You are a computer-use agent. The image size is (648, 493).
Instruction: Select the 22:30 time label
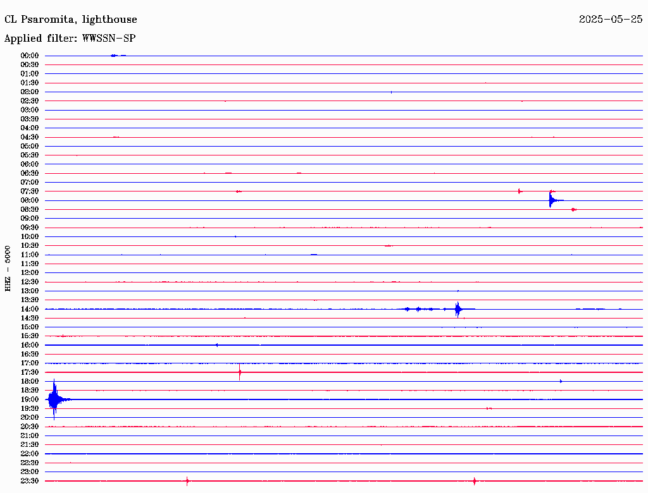(30, 463)
